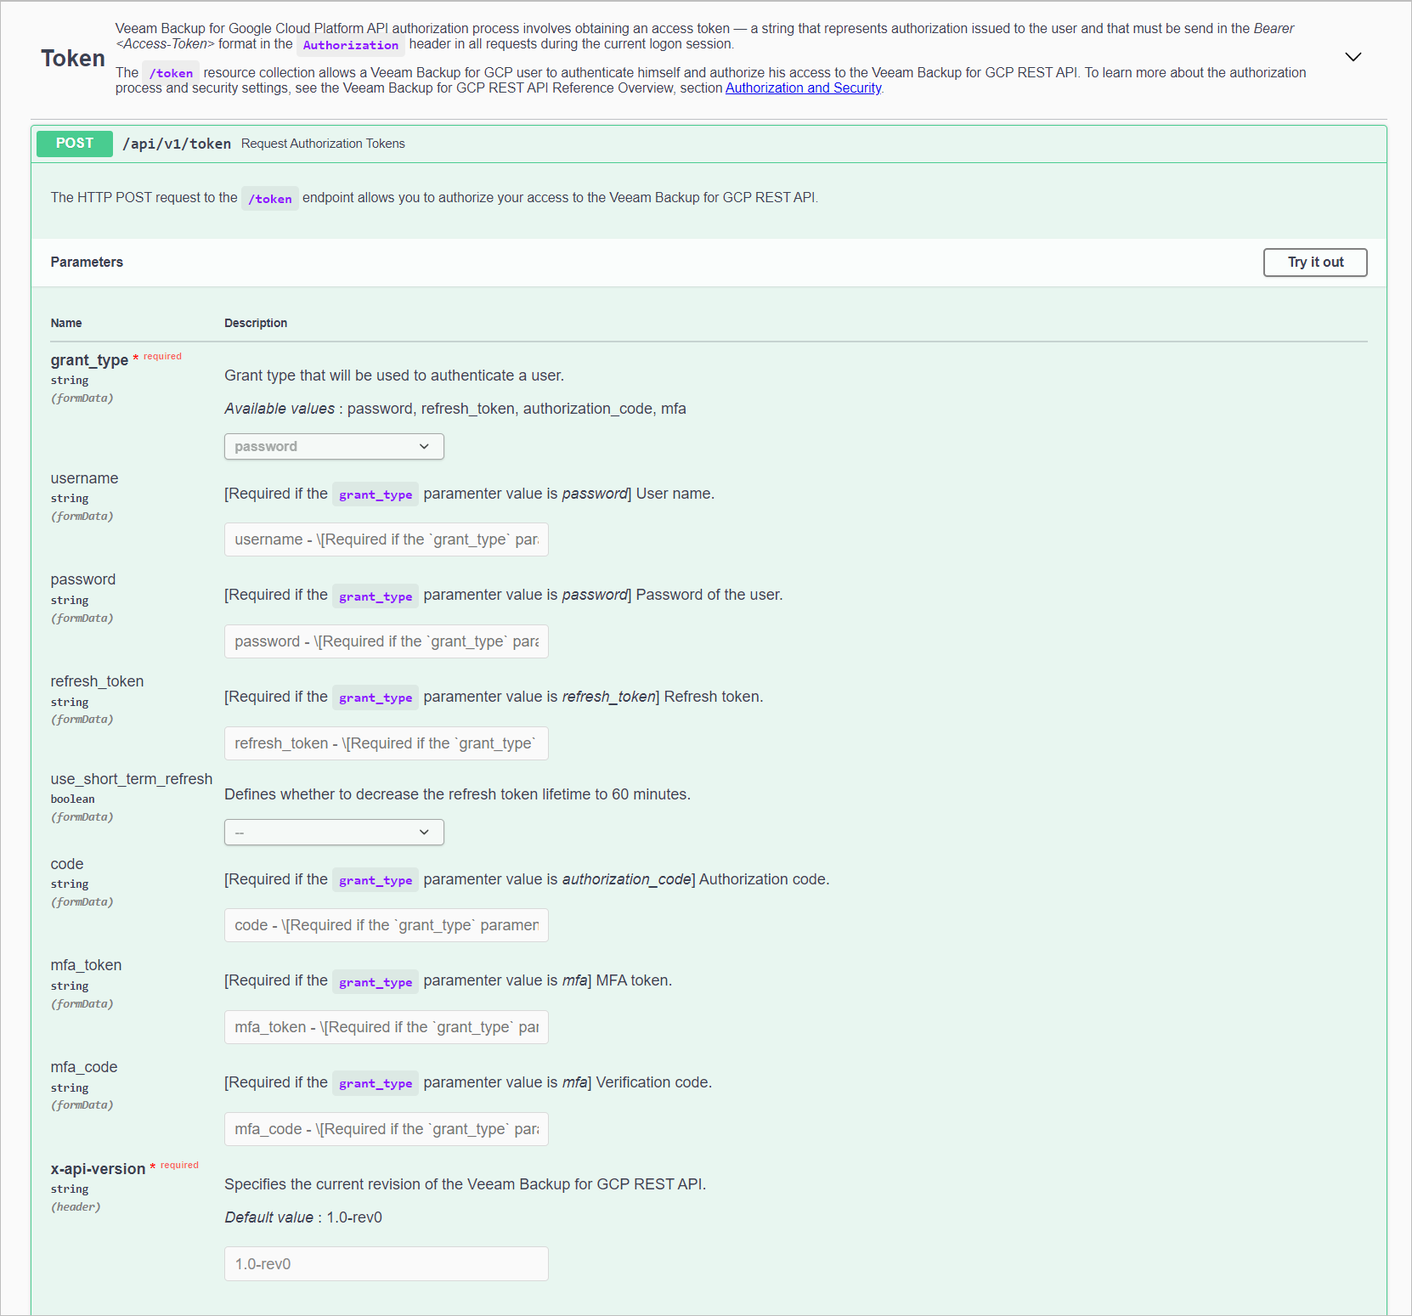Click the refresh token lifetime description text

[457, 794]
